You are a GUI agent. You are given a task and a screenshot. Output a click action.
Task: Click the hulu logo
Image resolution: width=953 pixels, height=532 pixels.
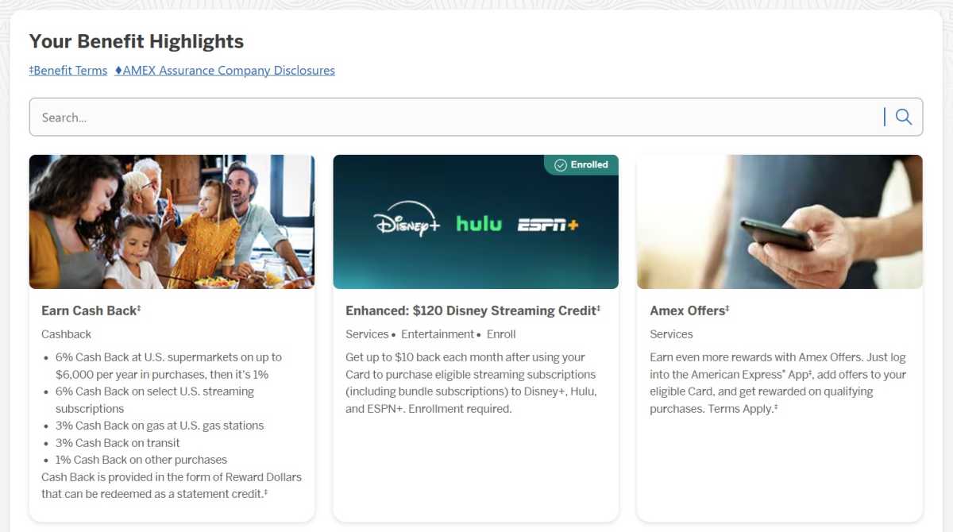[479, 224]
